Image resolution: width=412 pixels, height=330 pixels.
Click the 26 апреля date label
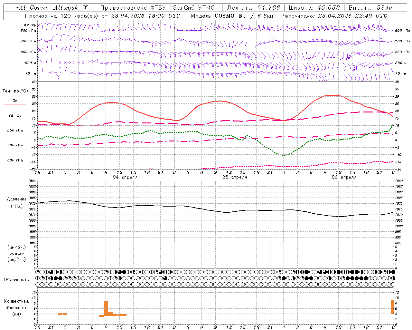[344, 177]
